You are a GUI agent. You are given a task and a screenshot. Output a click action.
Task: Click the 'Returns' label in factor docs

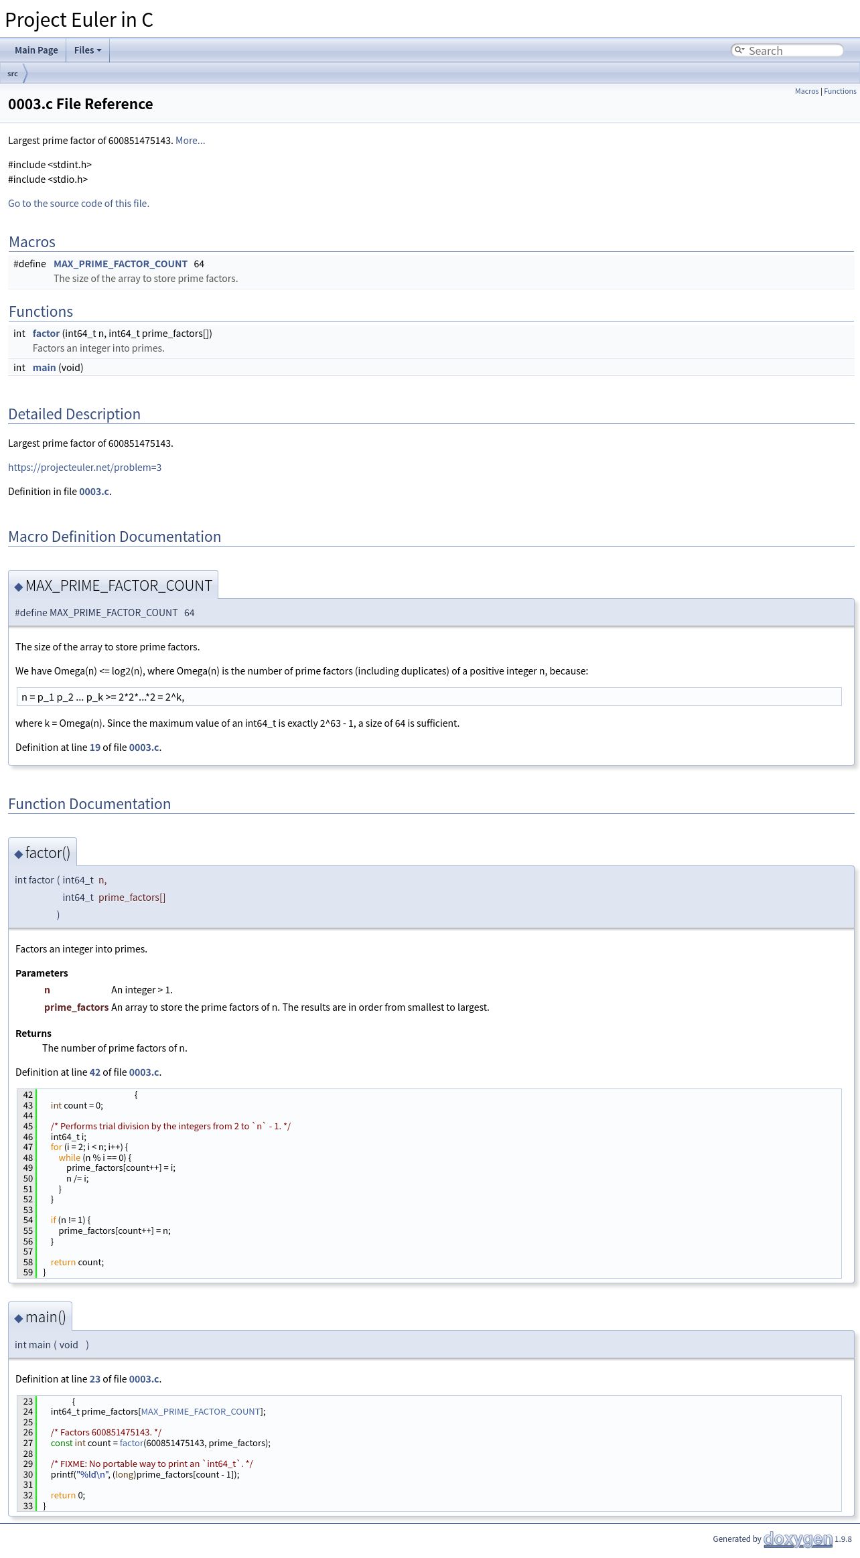pos(33,1034)
